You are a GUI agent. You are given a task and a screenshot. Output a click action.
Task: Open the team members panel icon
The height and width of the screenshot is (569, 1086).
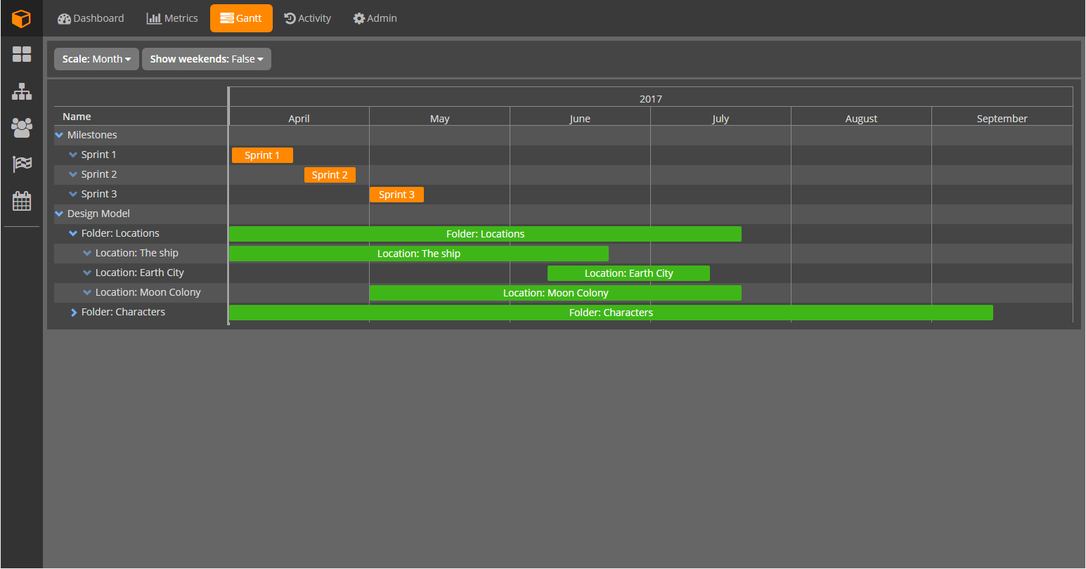click(x=21, y=127)
